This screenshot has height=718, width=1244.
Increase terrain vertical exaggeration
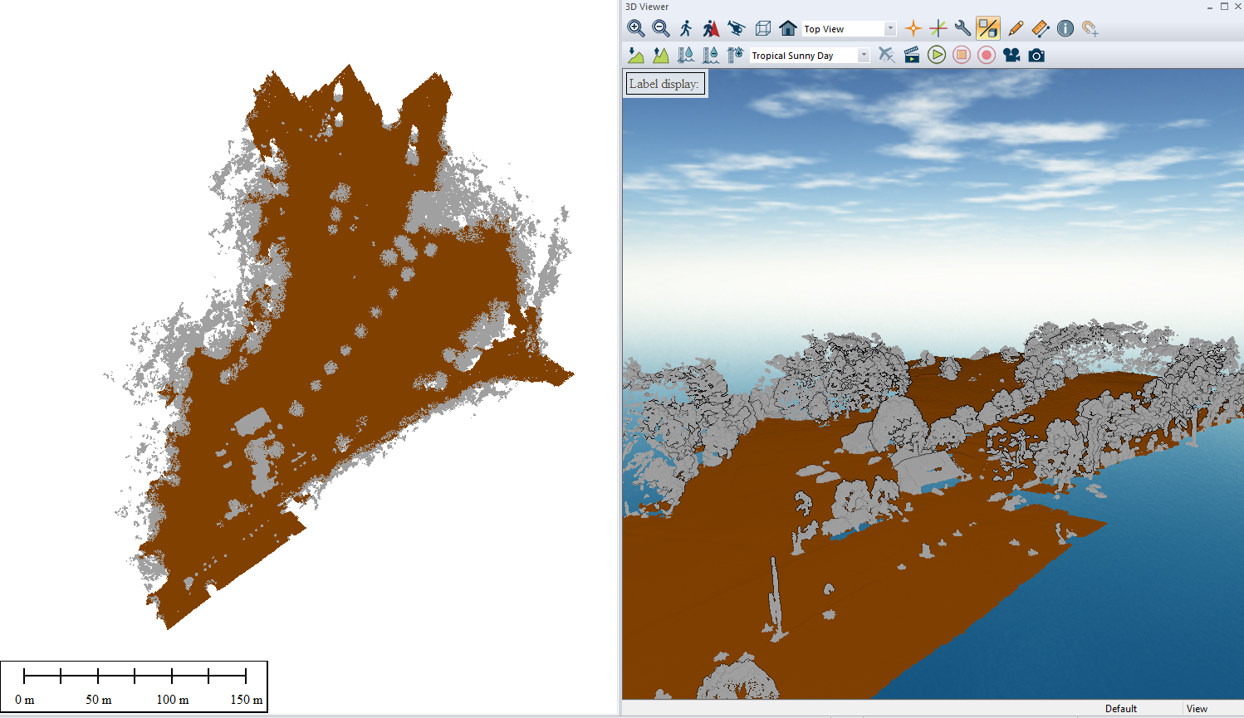coord(661,56)
